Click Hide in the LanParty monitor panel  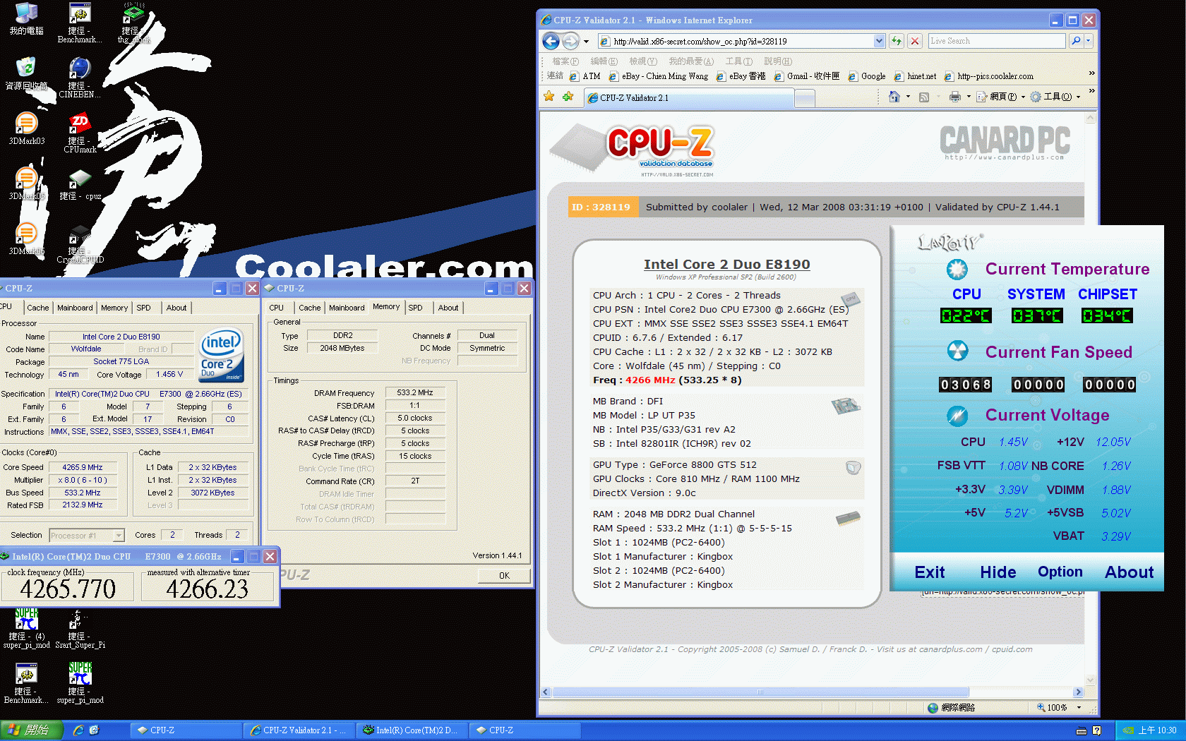(998, 572)
